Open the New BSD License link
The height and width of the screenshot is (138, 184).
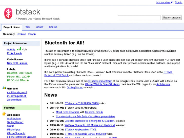17,63
